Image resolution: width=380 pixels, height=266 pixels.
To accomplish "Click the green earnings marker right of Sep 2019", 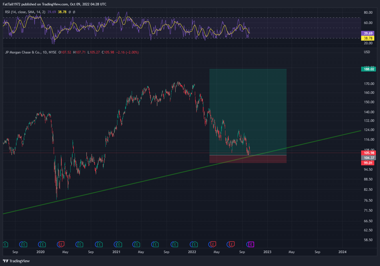I will (x=24, y=244).
